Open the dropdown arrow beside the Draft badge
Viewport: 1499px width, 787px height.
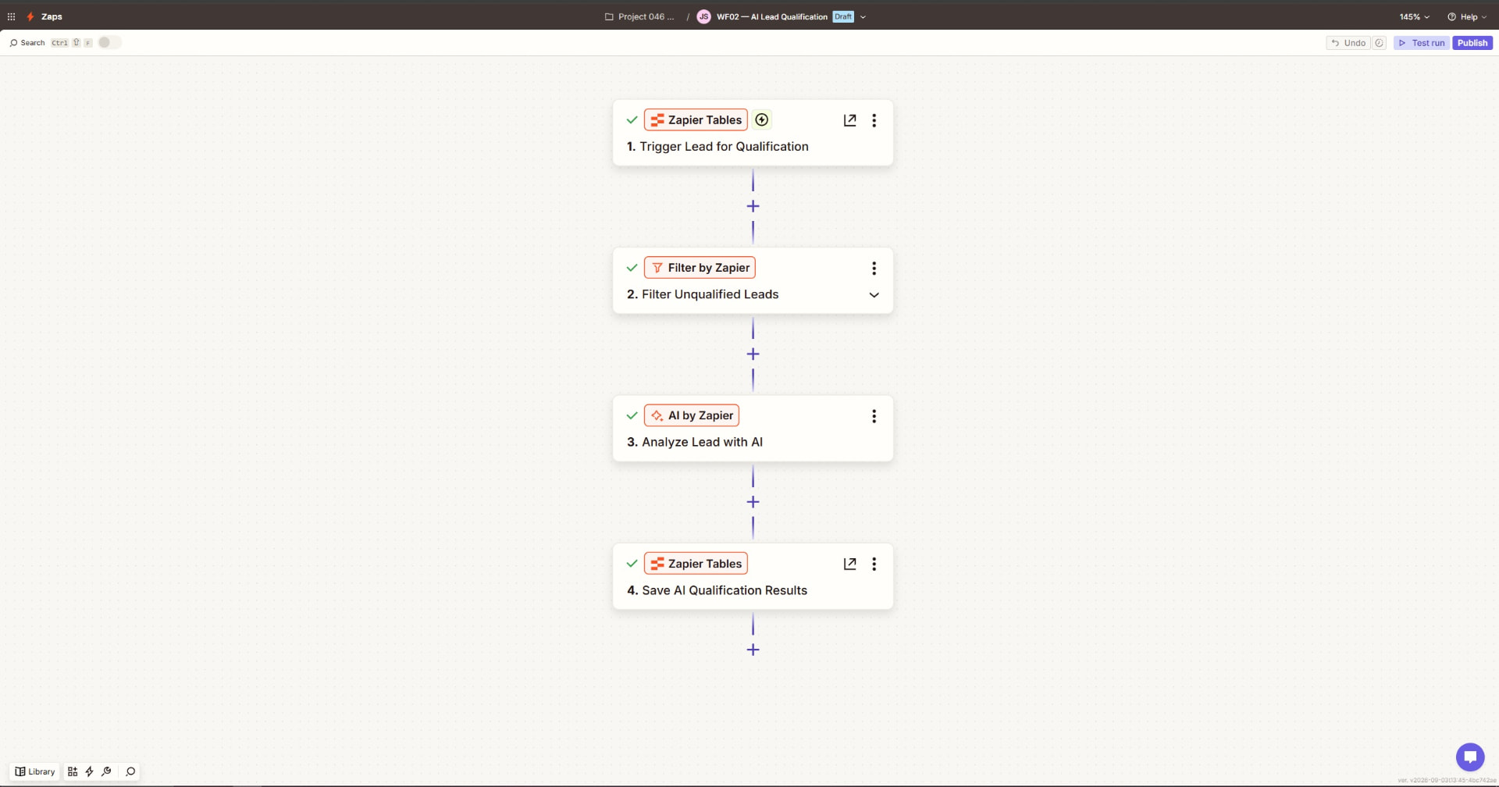coord(863,16)
